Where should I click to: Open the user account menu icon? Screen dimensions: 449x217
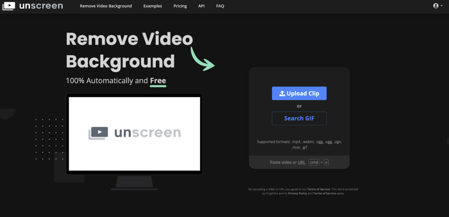pos(438,6)
